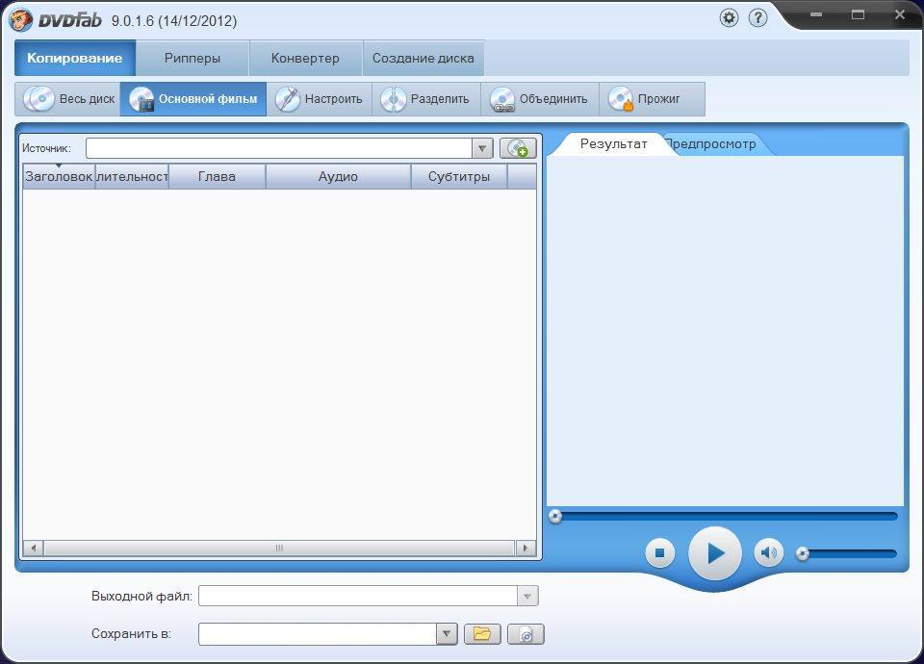Viewport: 924px width, 664px height.
Task: Select the Основной фильм copy mode
Action: coord(193,99)
